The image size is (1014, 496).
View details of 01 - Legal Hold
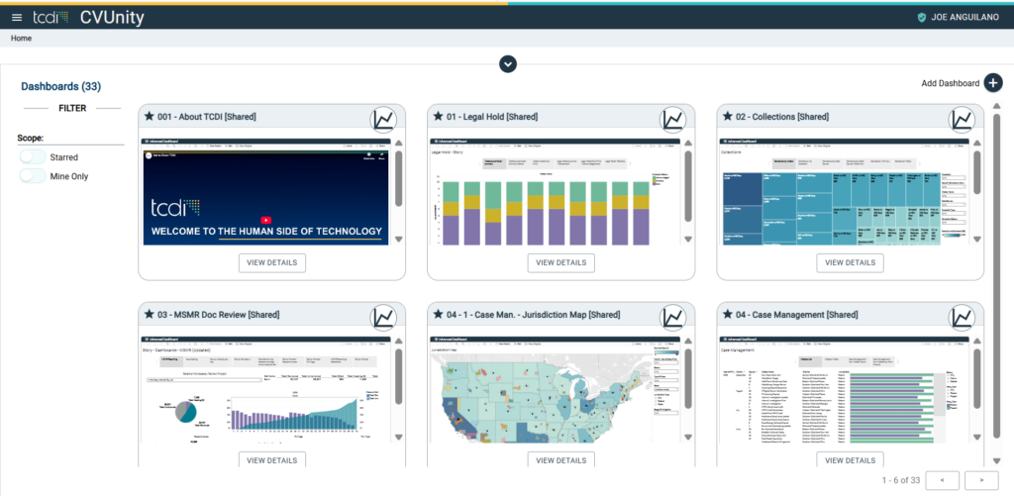[560, 262]
